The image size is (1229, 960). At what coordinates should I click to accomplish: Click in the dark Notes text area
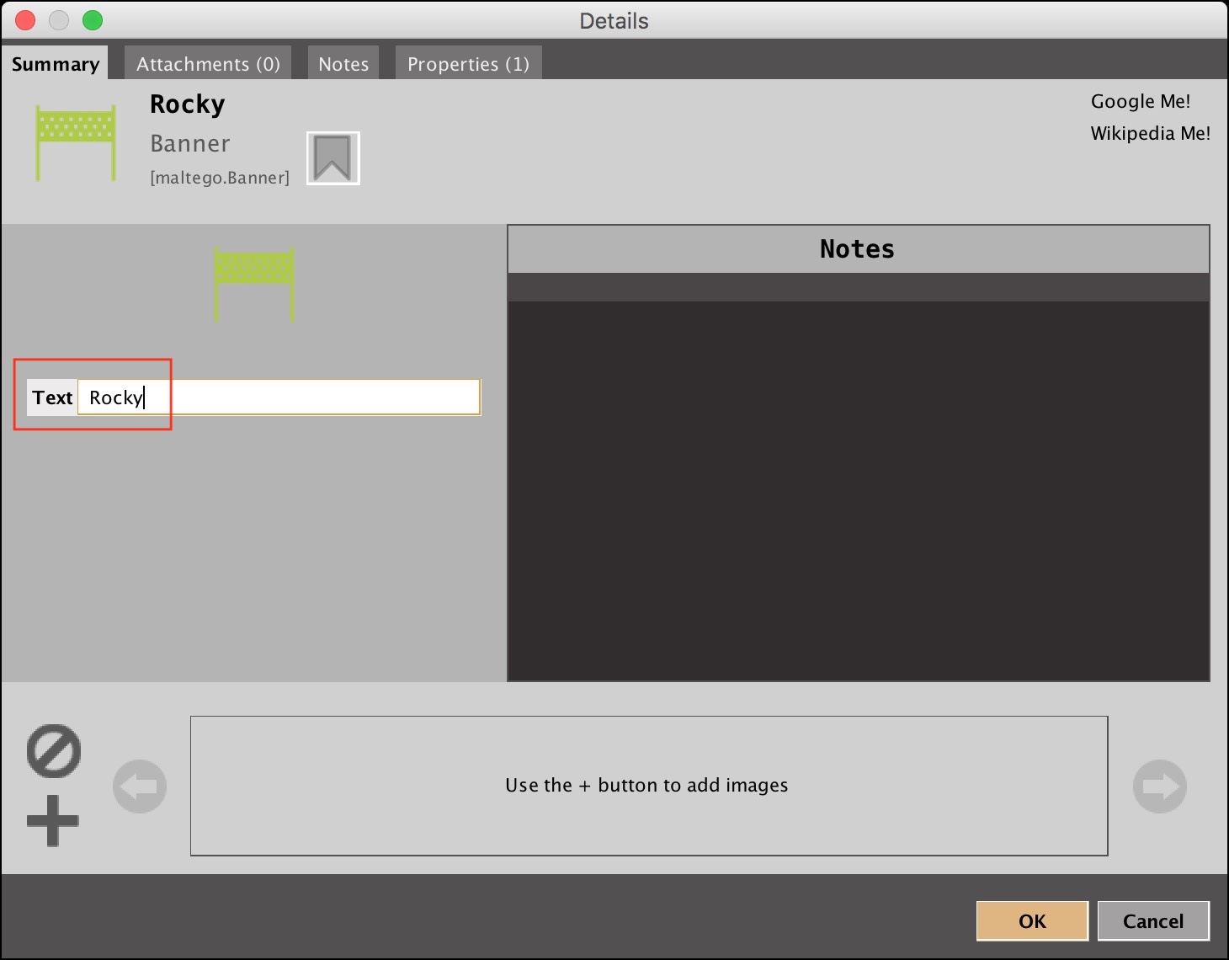[x=858, y=488]
